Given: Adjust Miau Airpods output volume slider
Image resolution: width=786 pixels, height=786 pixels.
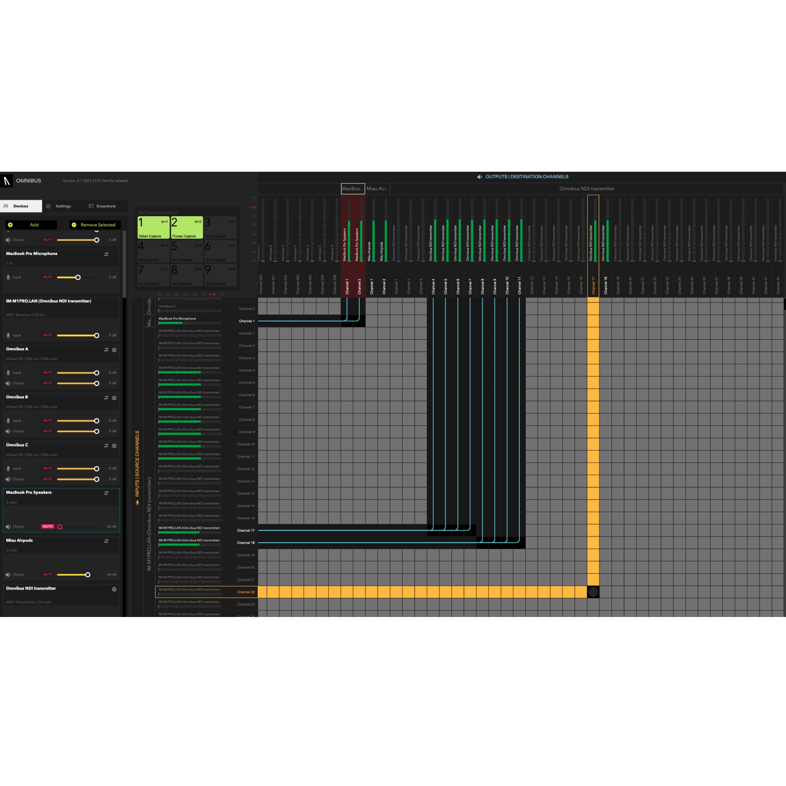Looking at the screenshot, I should pyautogui.click(x=88, y=575).
